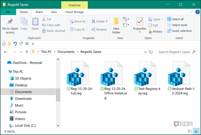Refresh the current folder view

point(151,52)
